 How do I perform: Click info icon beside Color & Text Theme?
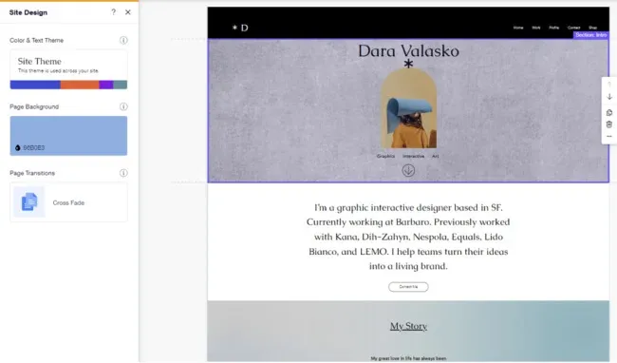pyautogui.click(x=123, y=40)
